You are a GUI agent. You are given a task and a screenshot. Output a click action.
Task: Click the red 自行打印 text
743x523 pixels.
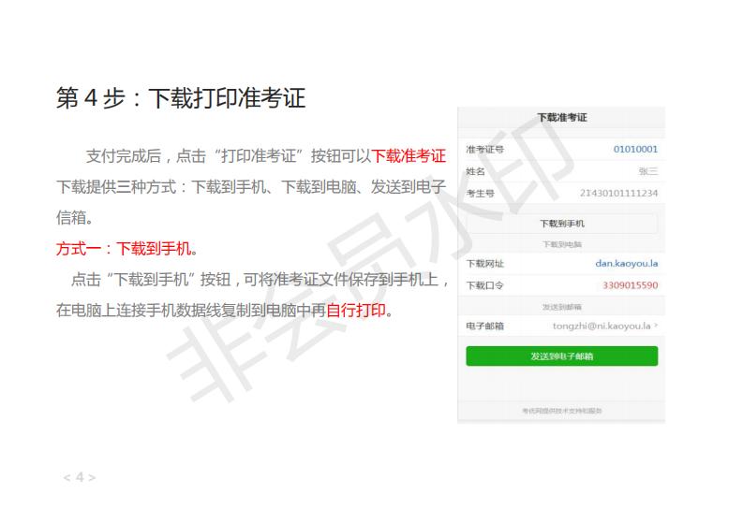click(356, 310)
